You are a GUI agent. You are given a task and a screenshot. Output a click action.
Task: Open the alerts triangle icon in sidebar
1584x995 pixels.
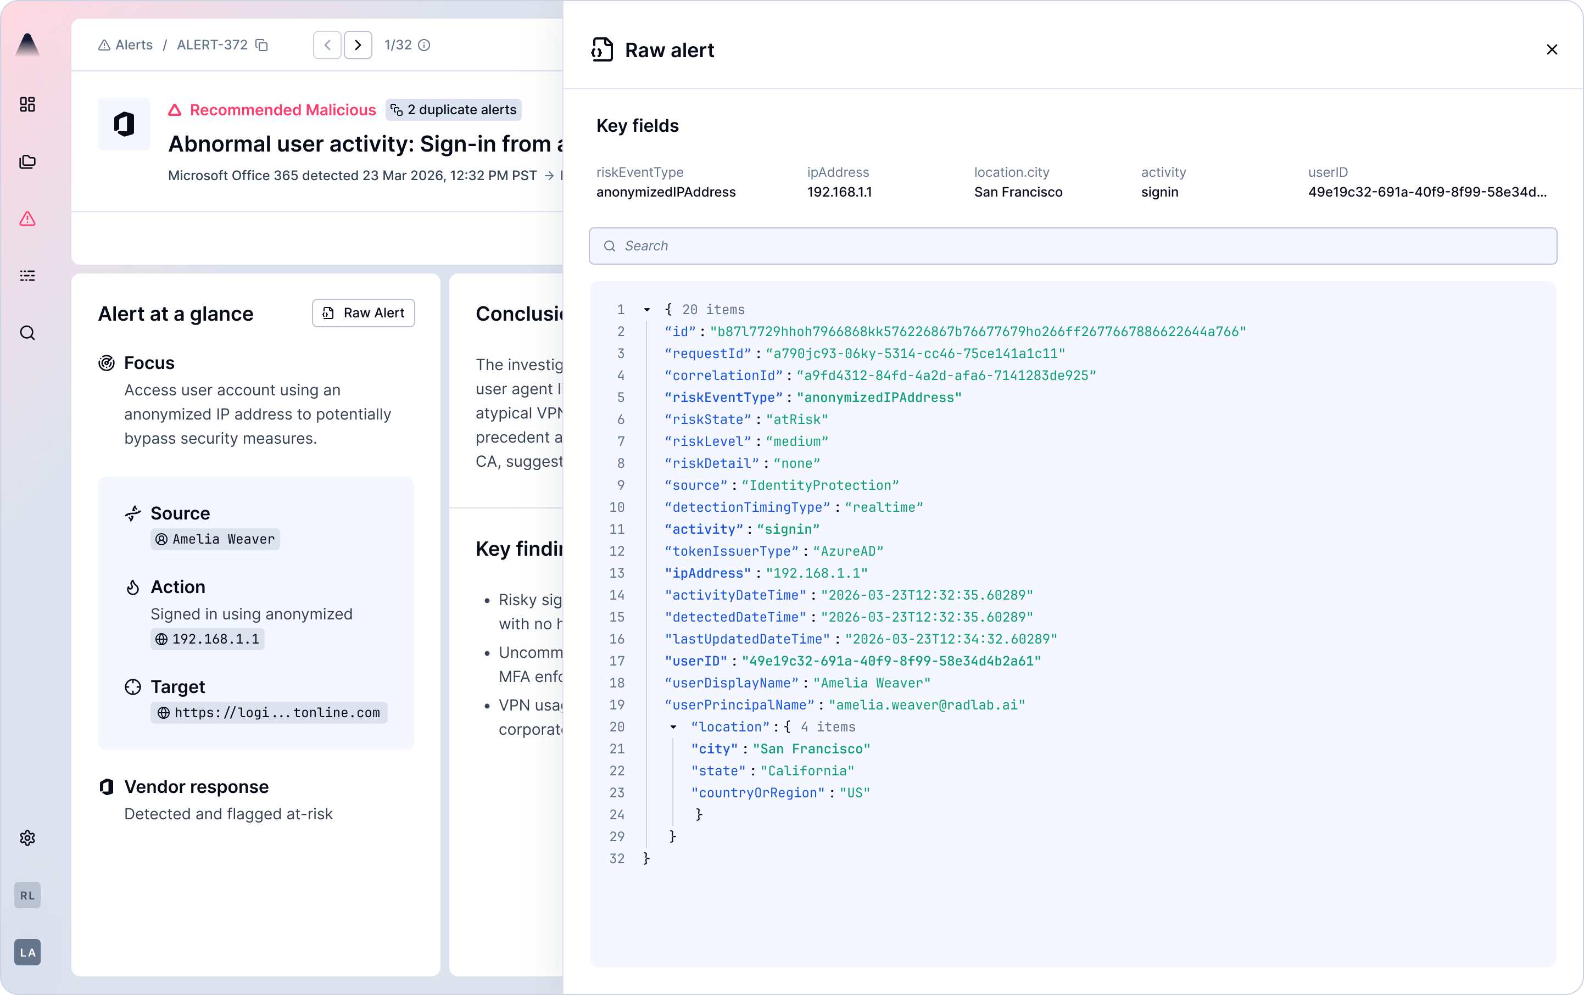(x=27, y=219)
